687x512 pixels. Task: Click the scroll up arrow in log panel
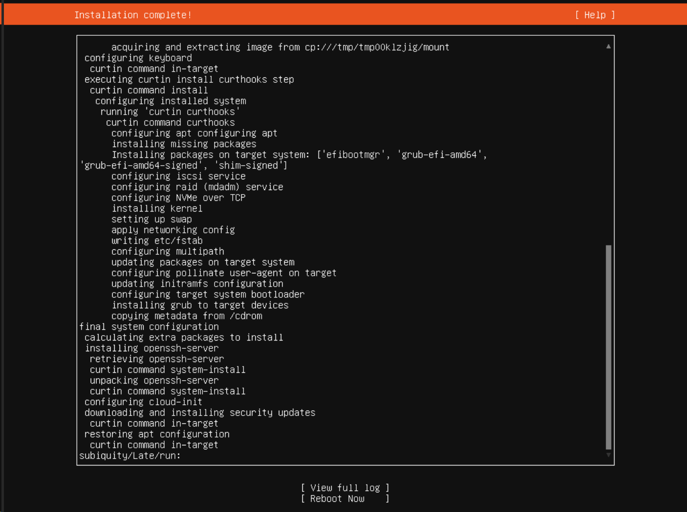608,47
